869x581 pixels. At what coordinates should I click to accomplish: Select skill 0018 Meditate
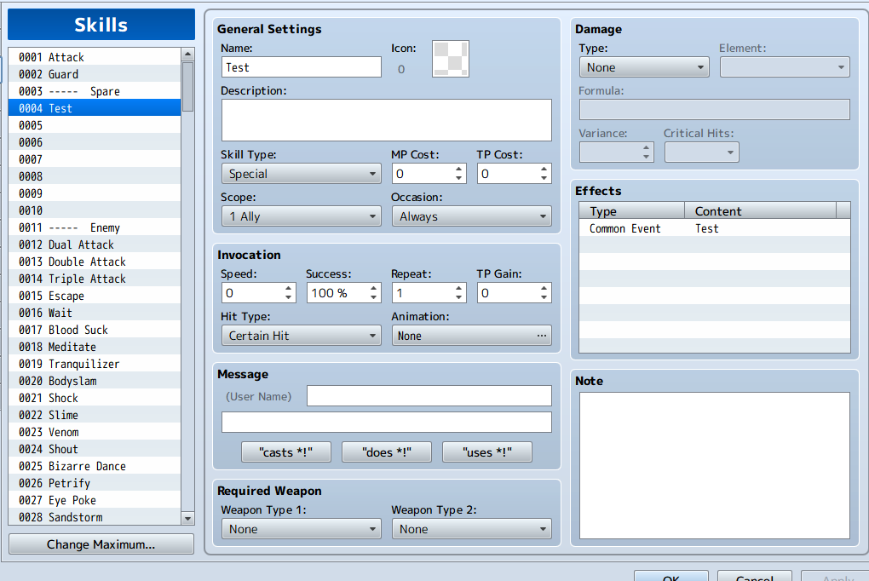pyautogui.click(x=95, y=347)
